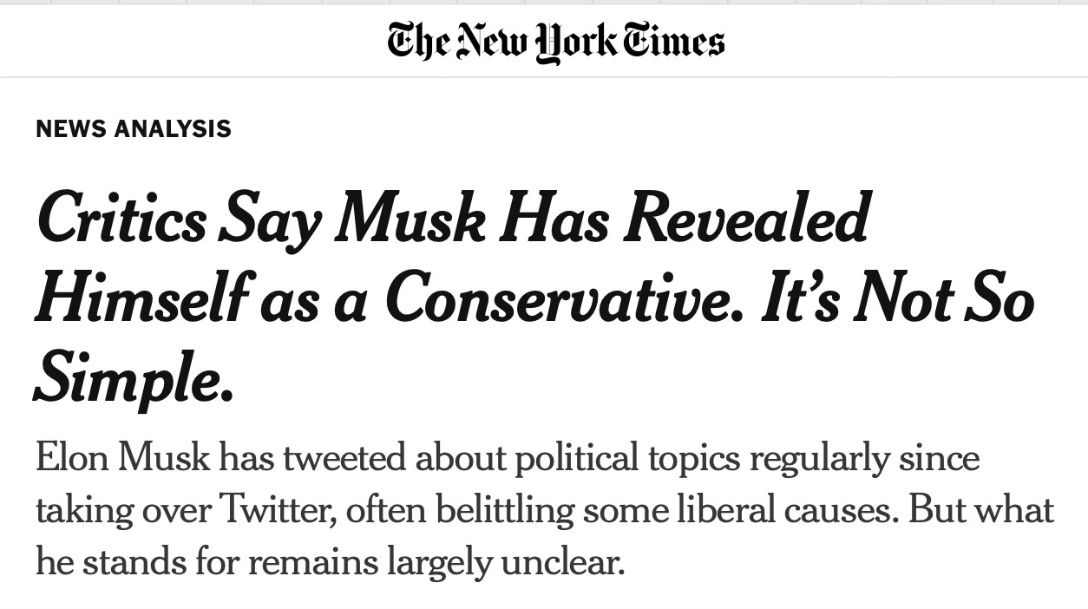The image size is (1088, 609).
Task: Click The New York Times logo
Action: 555,43
